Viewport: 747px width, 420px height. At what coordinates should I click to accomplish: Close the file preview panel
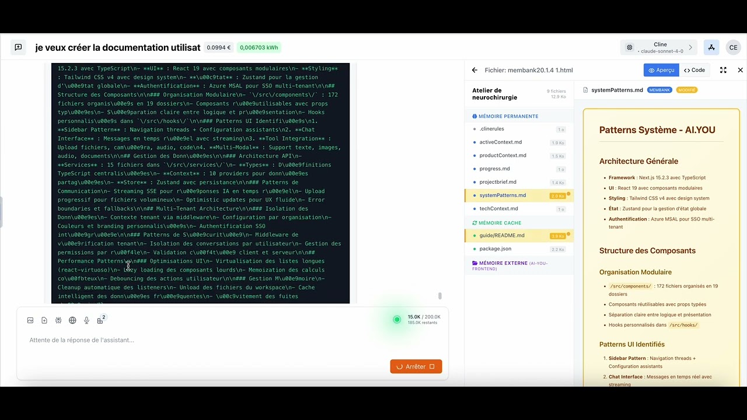741,70
